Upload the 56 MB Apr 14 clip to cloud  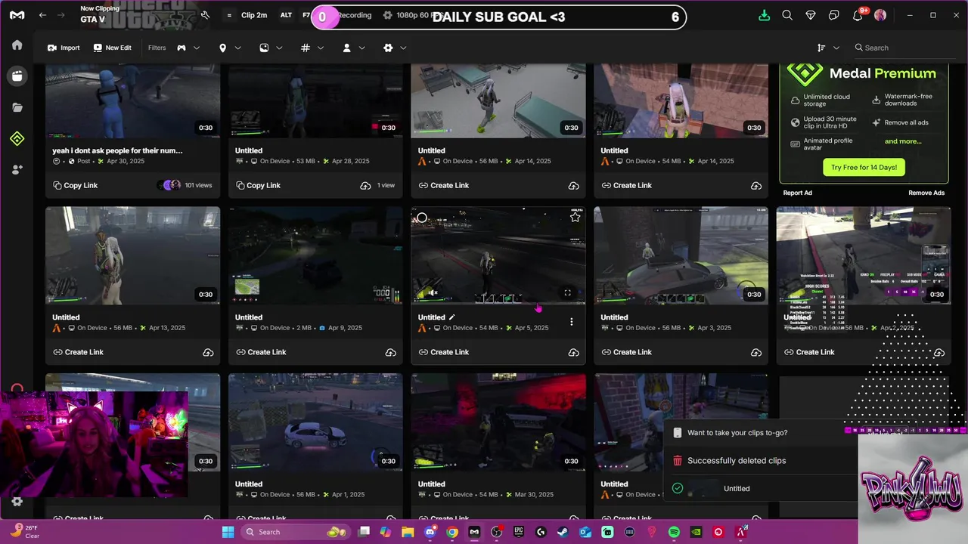point(574,185)
